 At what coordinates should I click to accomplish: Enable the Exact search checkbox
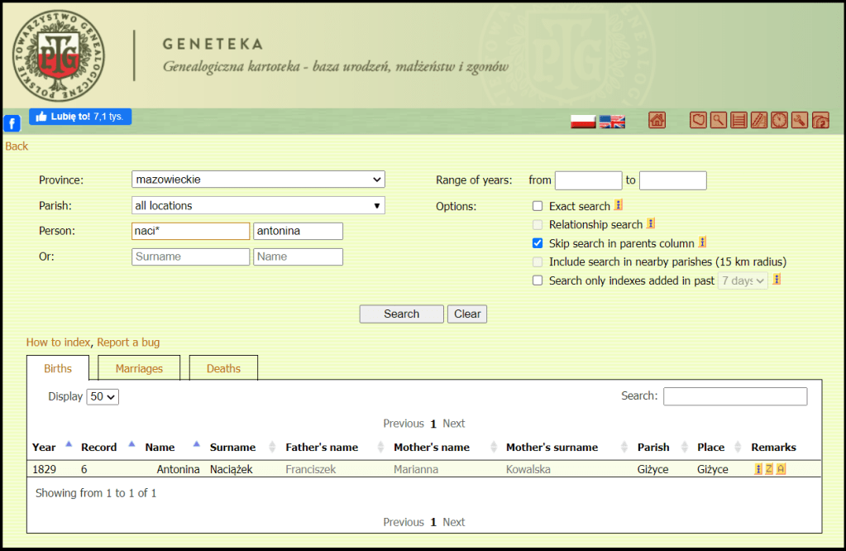538,206
